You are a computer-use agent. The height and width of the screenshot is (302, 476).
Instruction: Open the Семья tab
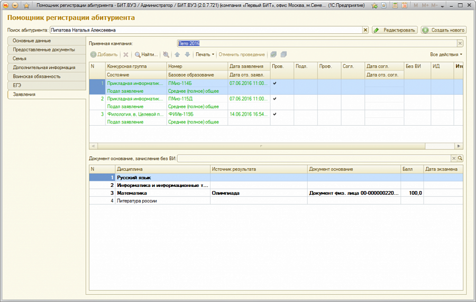(x=47, y=59)
